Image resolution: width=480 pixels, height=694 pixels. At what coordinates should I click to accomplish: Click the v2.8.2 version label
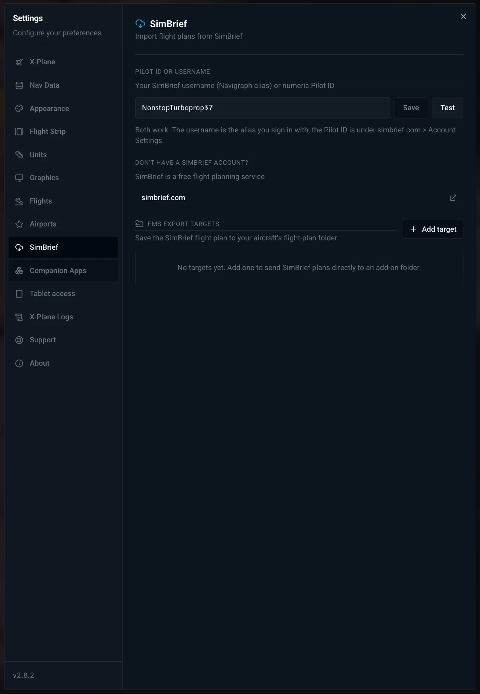click(x=23, y=675)
